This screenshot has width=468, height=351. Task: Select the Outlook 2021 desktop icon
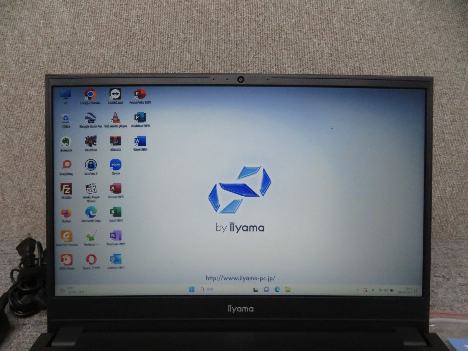click(x=116, y=261)
